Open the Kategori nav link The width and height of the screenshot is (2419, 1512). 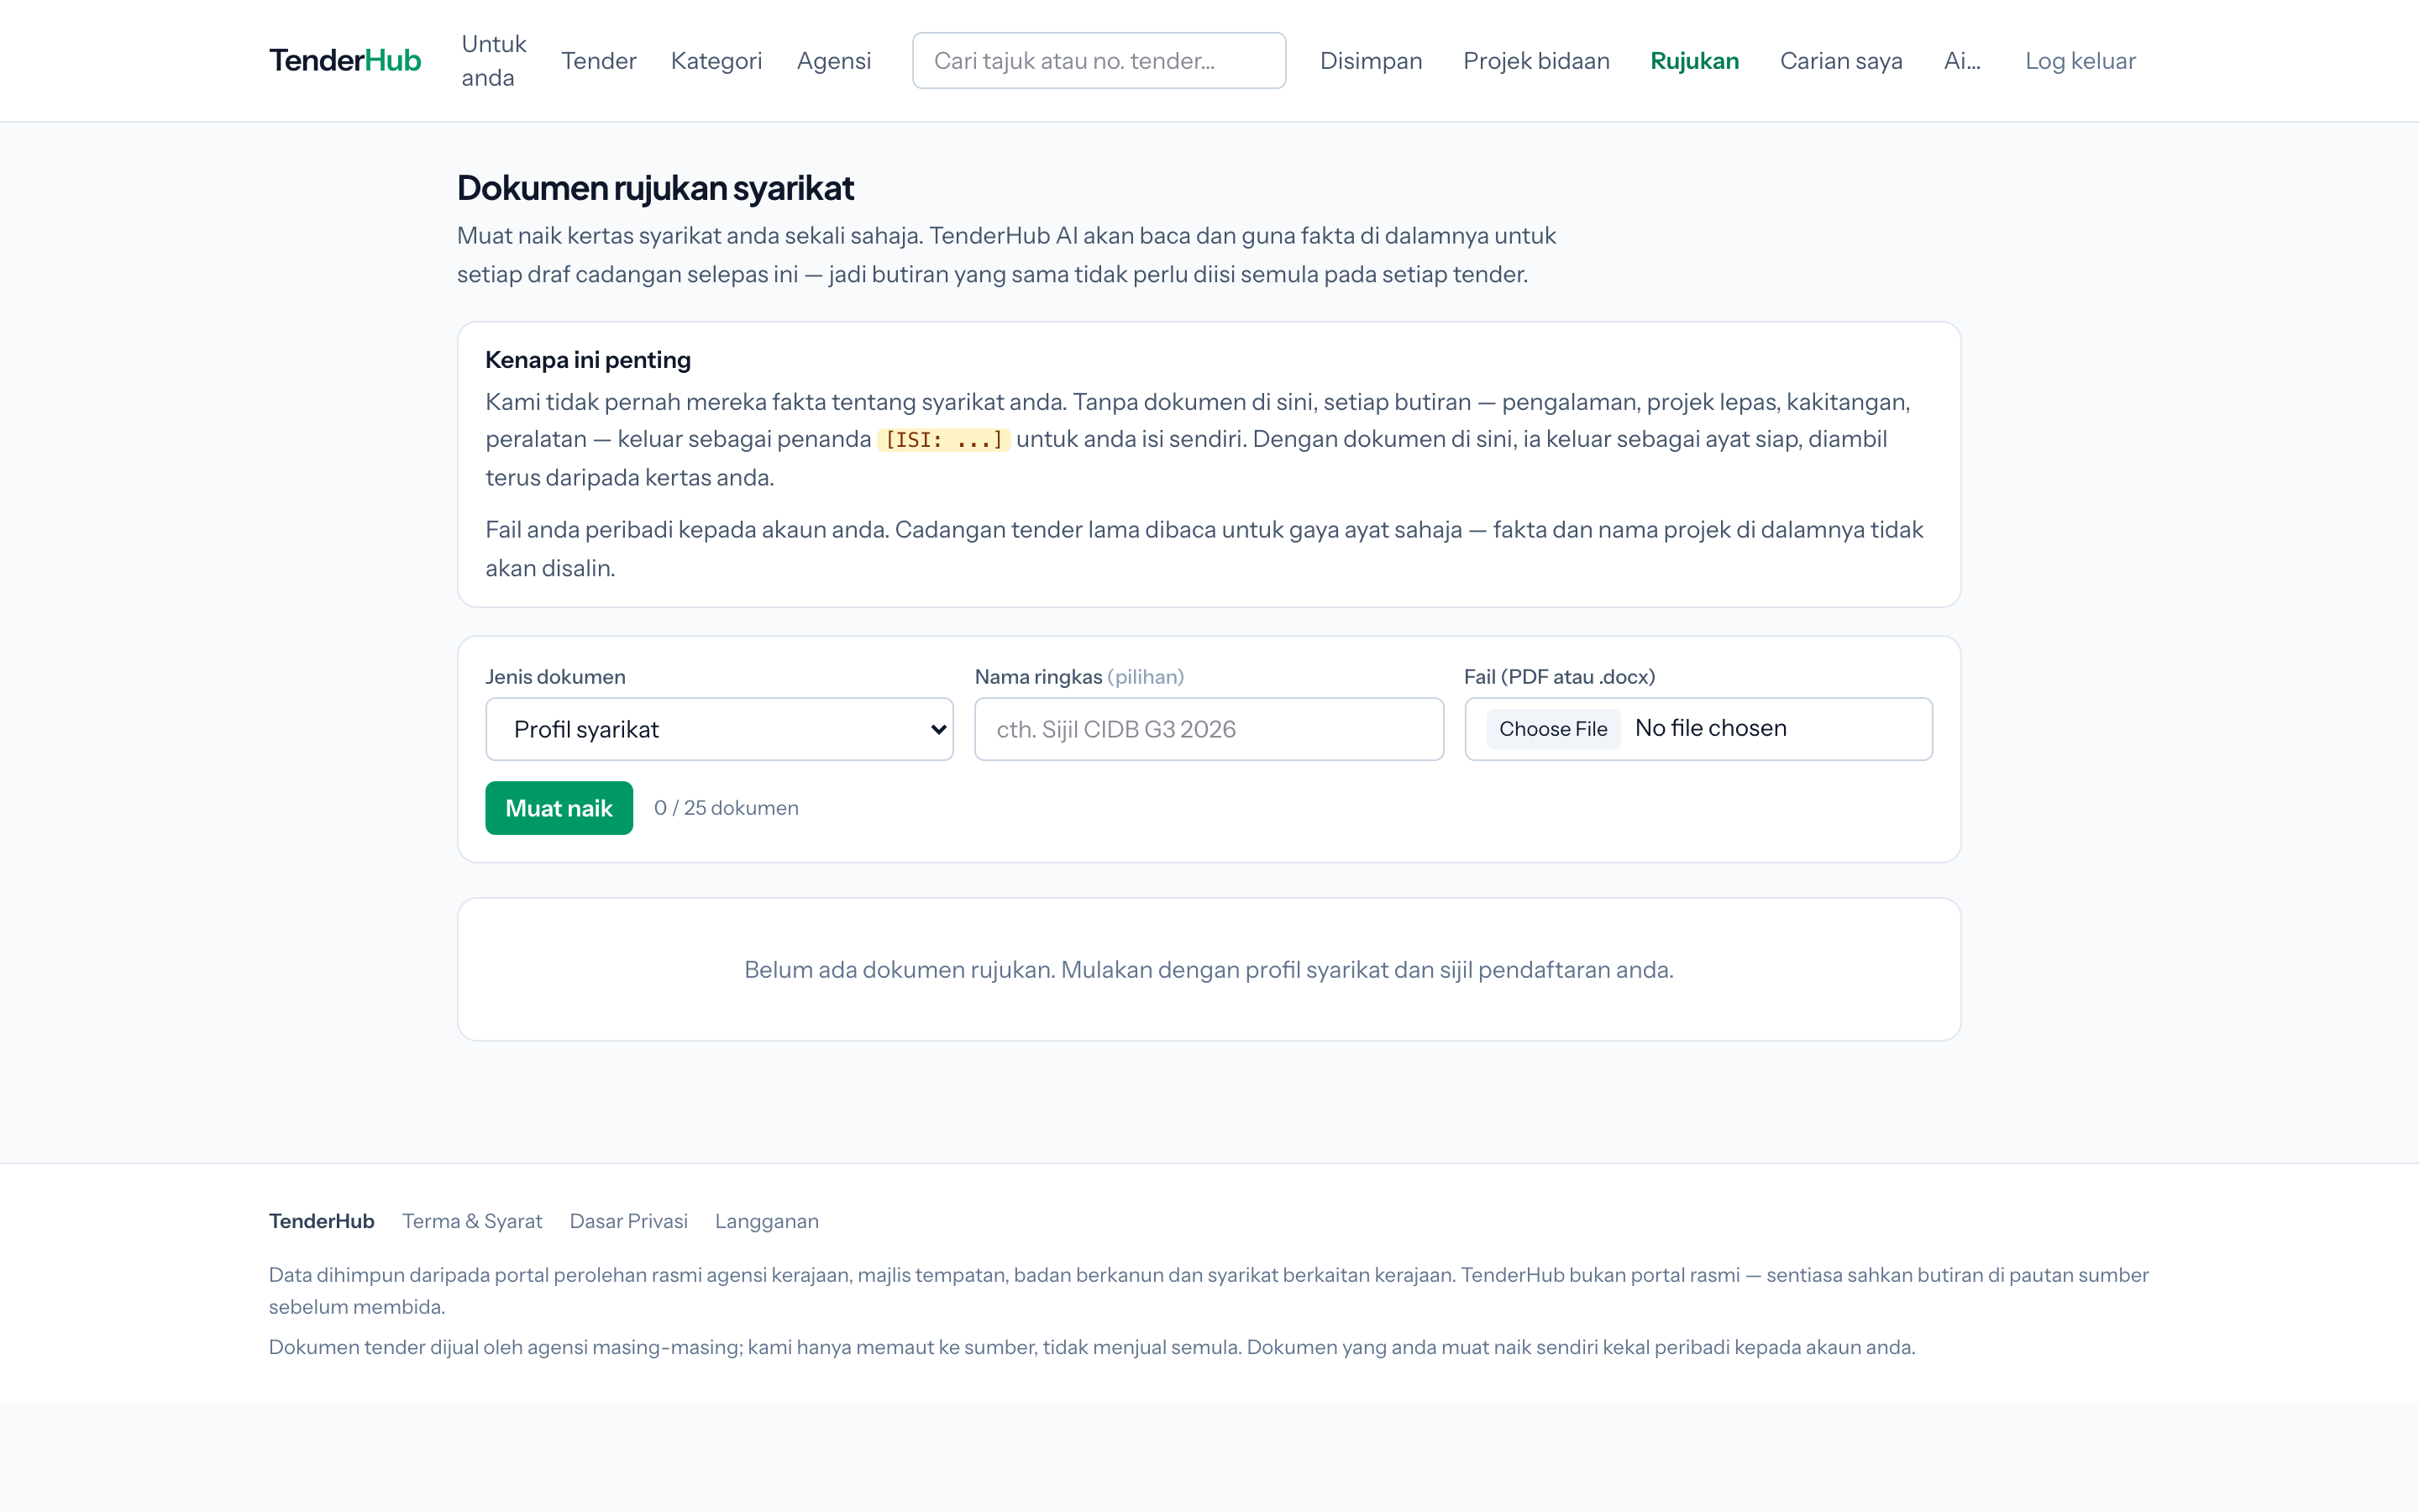pos(716,60)
